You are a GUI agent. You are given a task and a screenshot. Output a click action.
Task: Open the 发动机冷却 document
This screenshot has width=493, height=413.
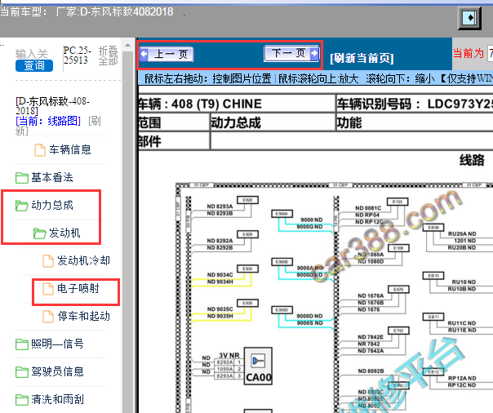[x=83, y=260]
